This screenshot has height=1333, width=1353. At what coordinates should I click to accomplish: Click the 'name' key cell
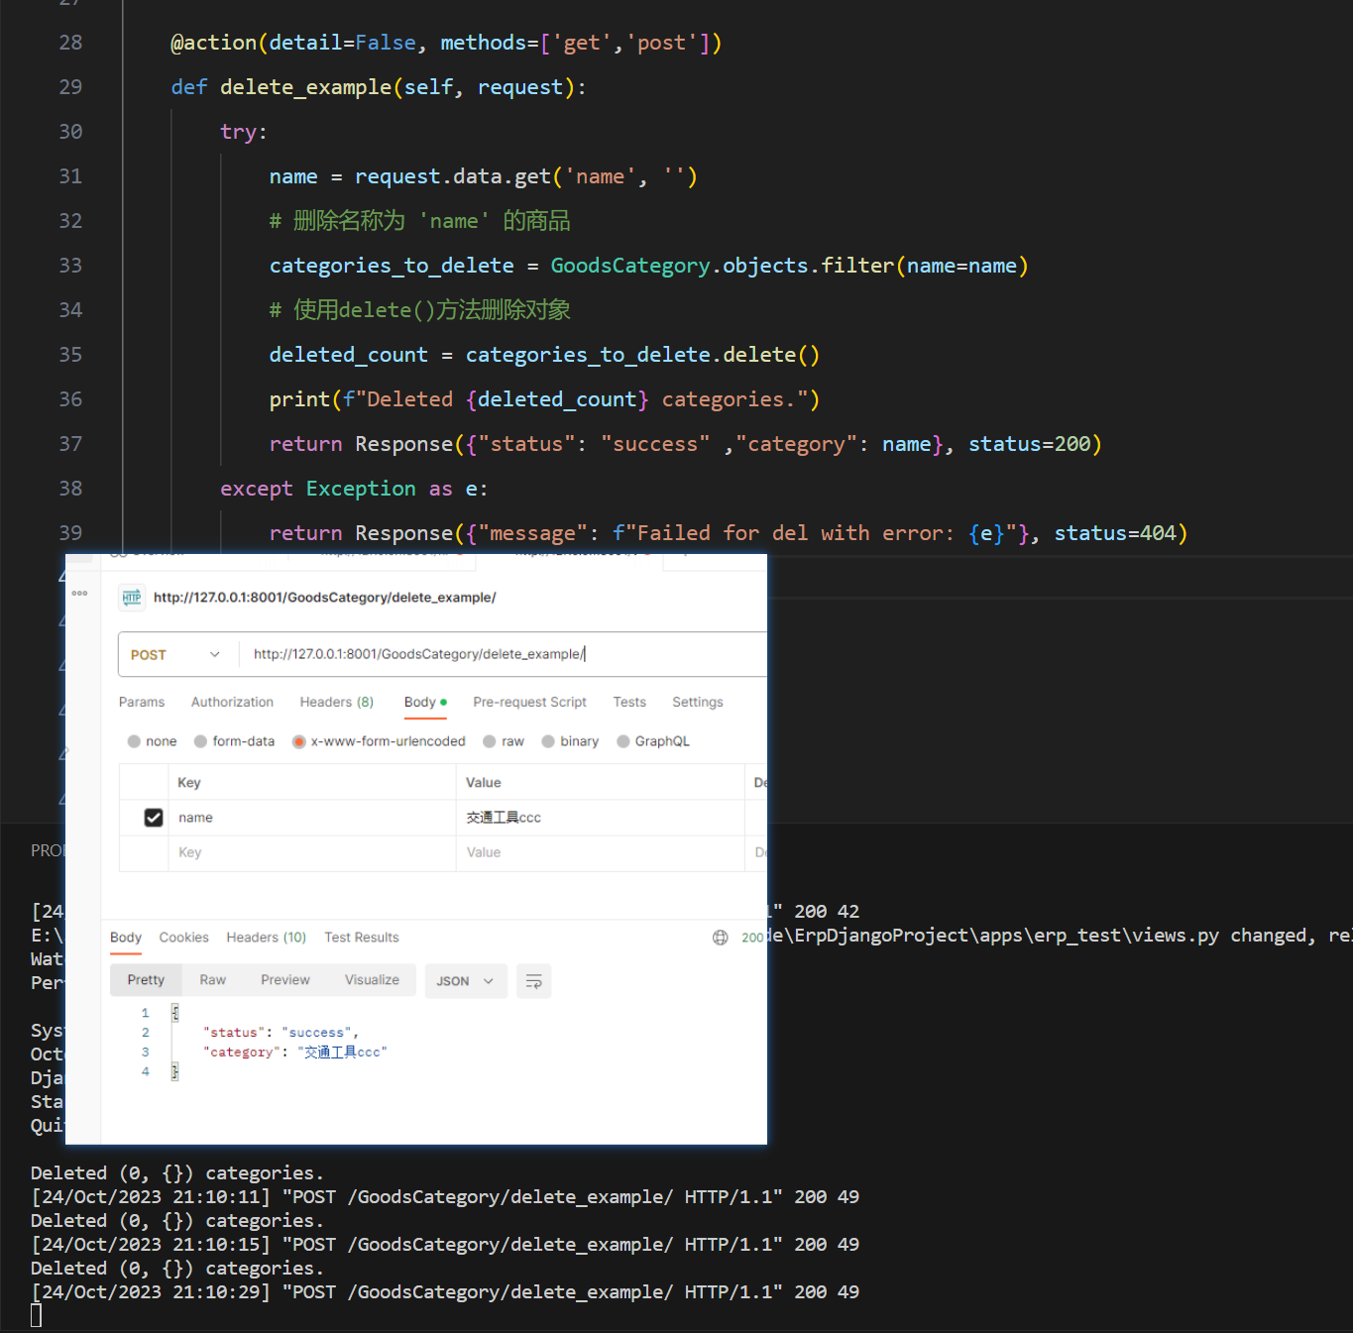pyautogui.click(x=311, y=818)
